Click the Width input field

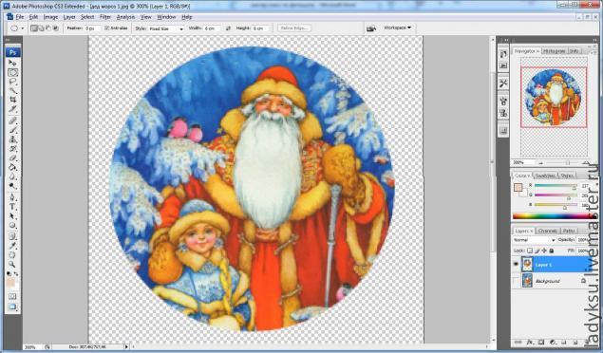point(212,28)
